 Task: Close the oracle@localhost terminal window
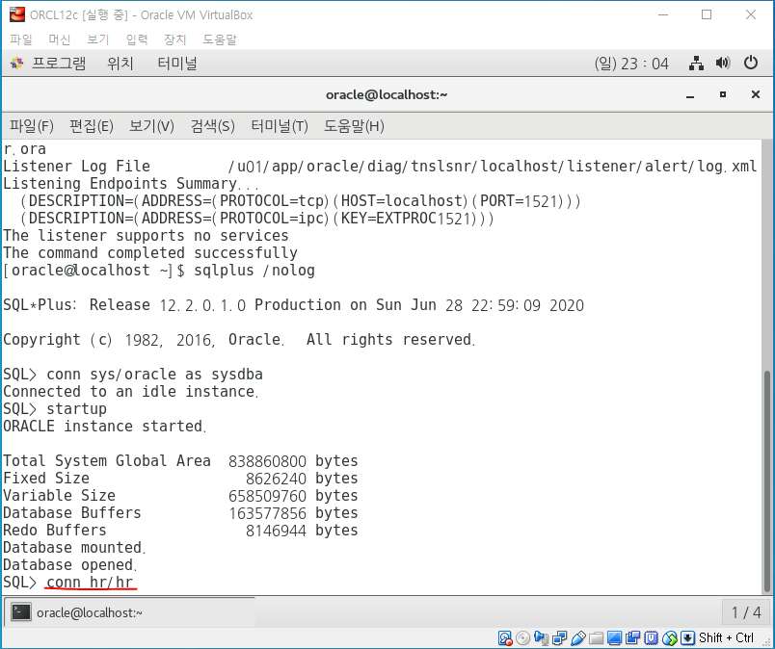tap(755, 94)
